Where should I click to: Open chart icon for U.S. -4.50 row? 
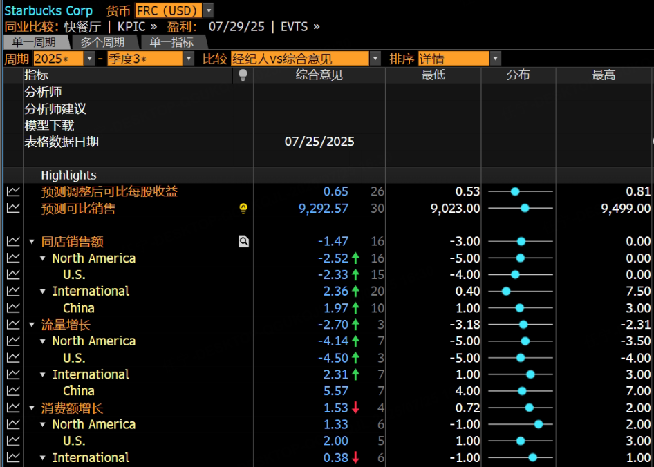13,358
